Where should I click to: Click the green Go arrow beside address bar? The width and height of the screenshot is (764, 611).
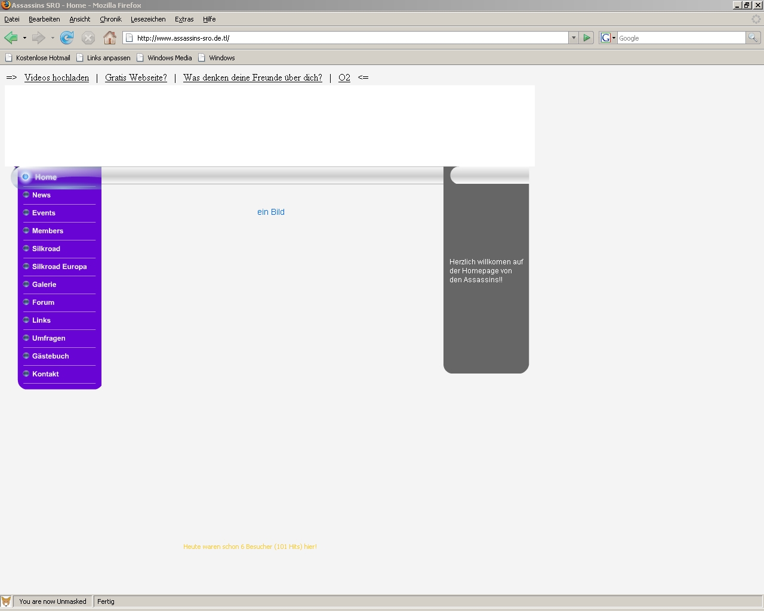[587, 38]
